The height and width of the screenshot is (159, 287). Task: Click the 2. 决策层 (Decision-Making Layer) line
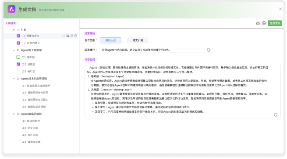pyautogui.click(x=110, y=90)
